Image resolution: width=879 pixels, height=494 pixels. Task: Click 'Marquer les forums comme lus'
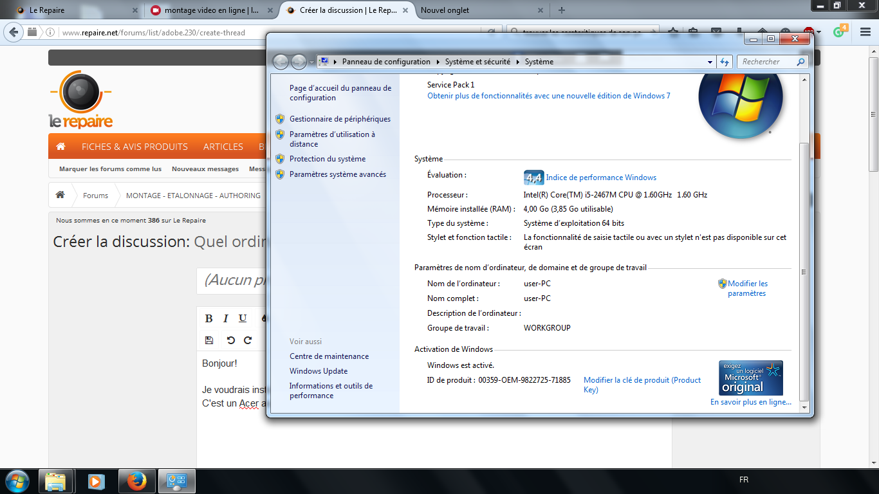[x=110, y=169]
